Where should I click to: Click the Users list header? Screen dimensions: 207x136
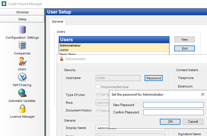click(x=114, y=40)
